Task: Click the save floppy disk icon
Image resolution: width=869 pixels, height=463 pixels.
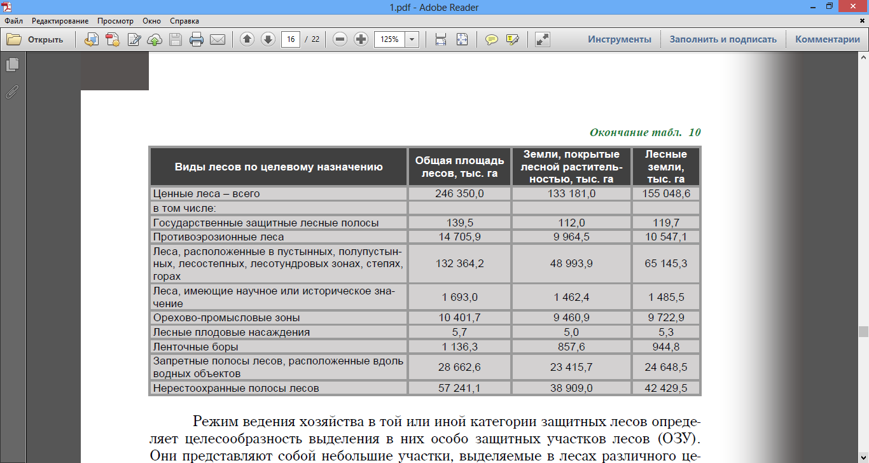Action: [x=176, y=39]
